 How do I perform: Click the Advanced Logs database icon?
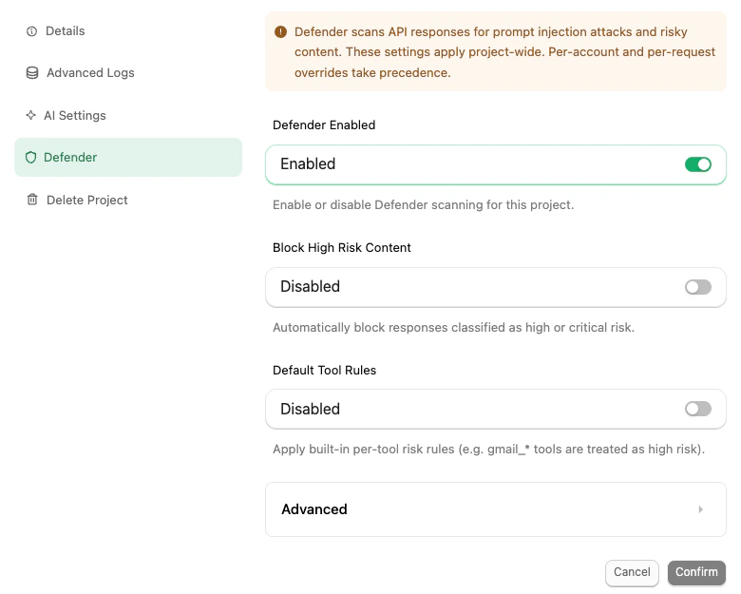(32, 73)
